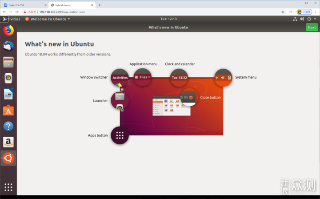Open LibreOffice Writer from the dock

(x=8, y=94)
